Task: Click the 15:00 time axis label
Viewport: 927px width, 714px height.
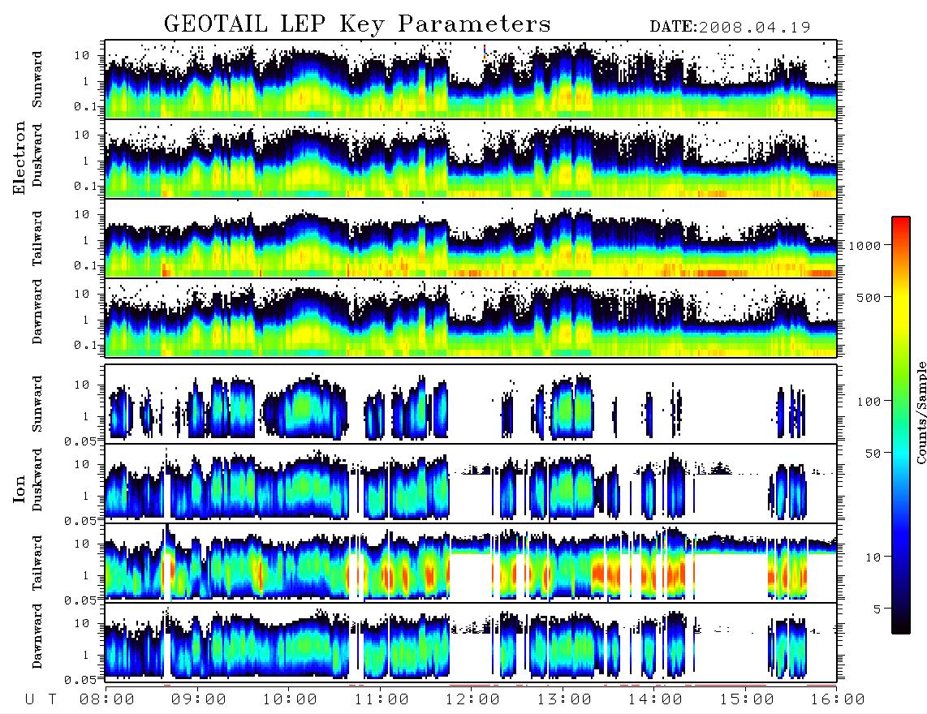Action: click(x=747, y=699)
